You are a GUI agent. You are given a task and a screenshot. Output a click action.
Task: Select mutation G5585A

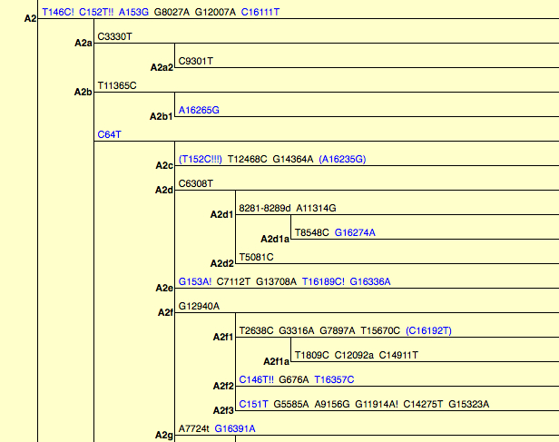[291, 404]
